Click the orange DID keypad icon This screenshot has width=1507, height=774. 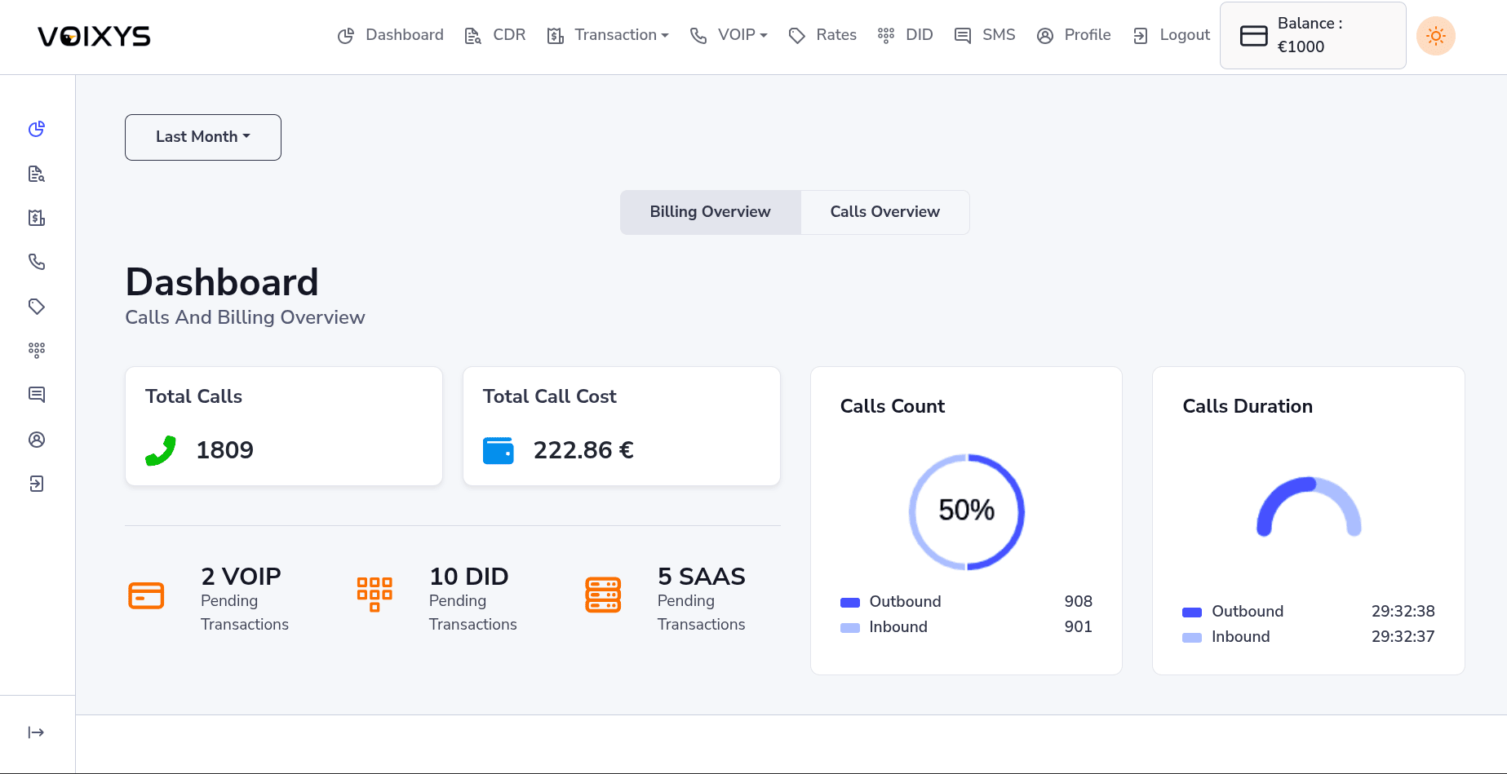point(375,595)
